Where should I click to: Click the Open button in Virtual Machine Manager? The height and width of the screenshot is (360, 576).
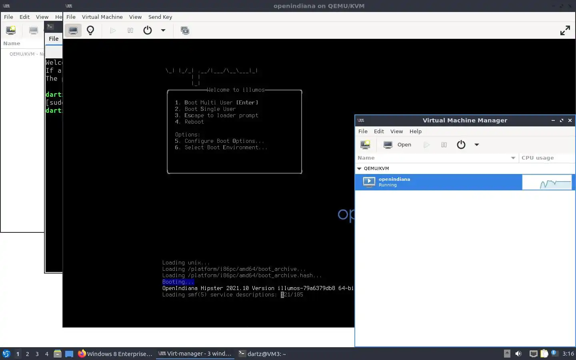coord(397,145)
